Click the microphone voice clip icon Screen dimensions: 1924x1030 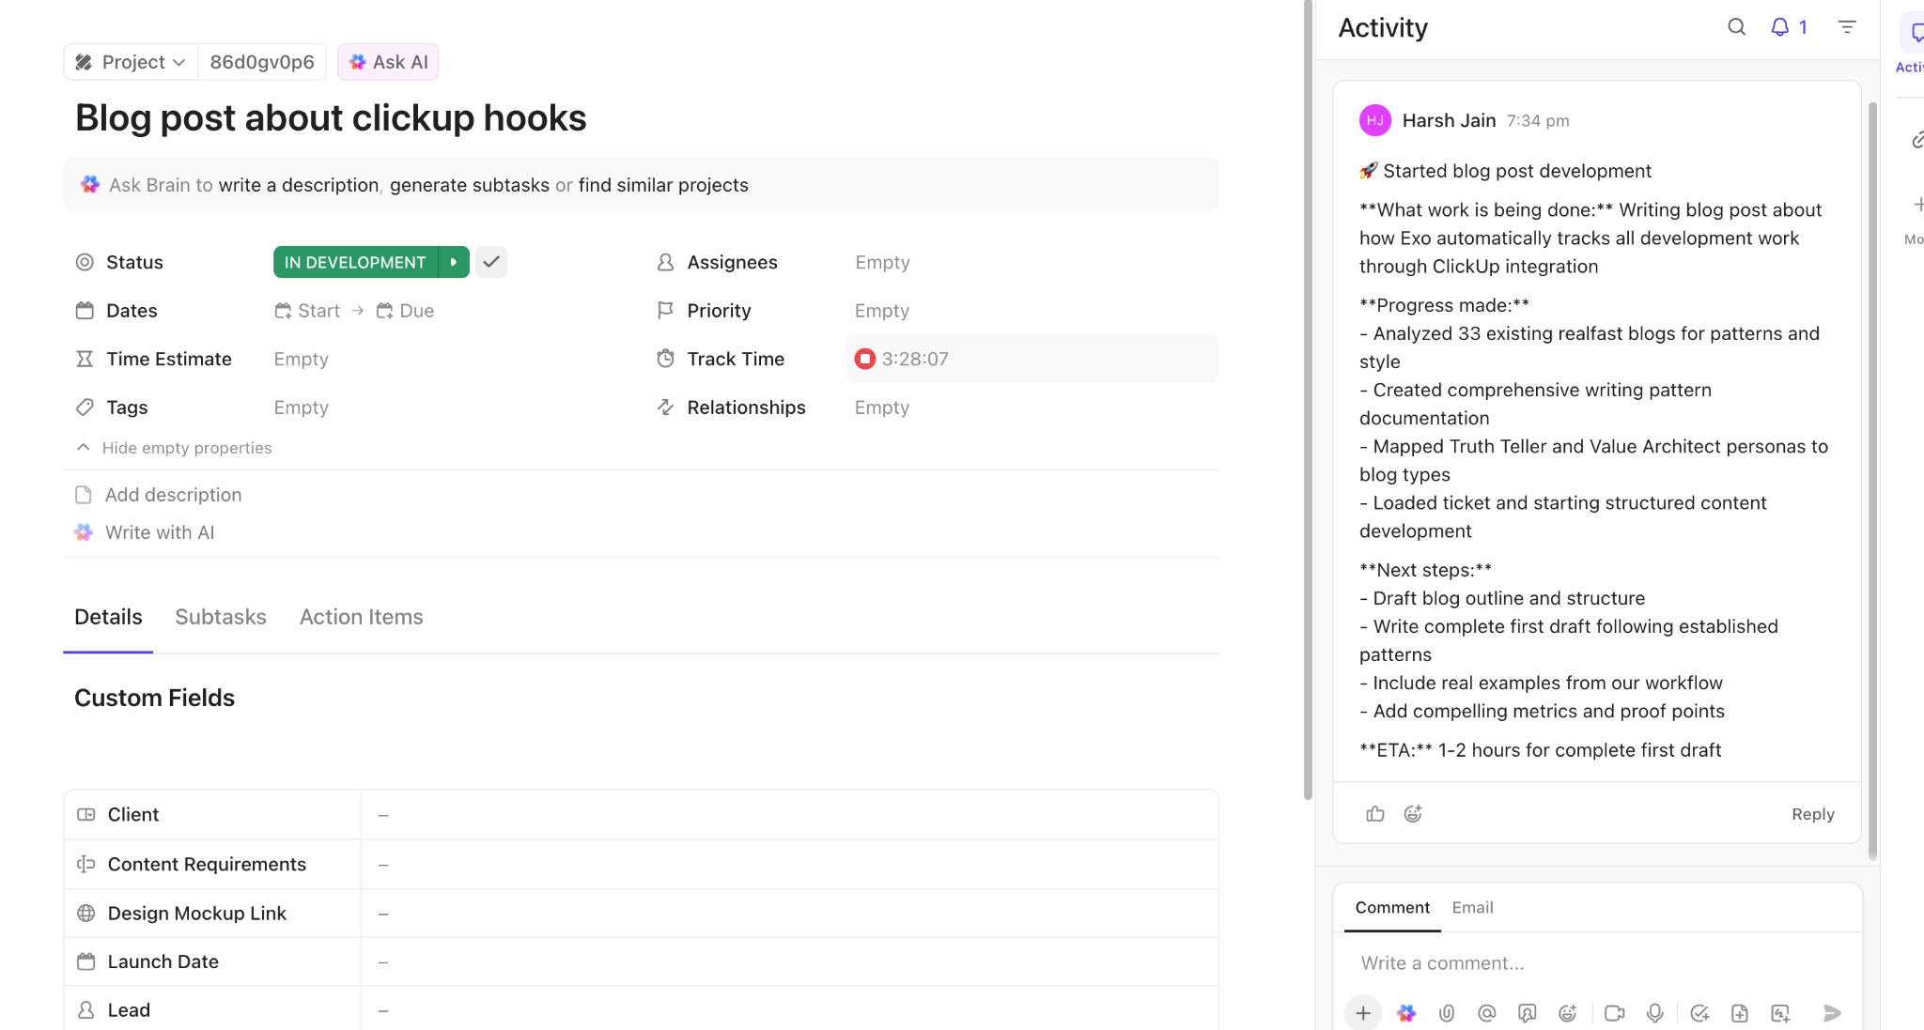pos(1654,1013)
